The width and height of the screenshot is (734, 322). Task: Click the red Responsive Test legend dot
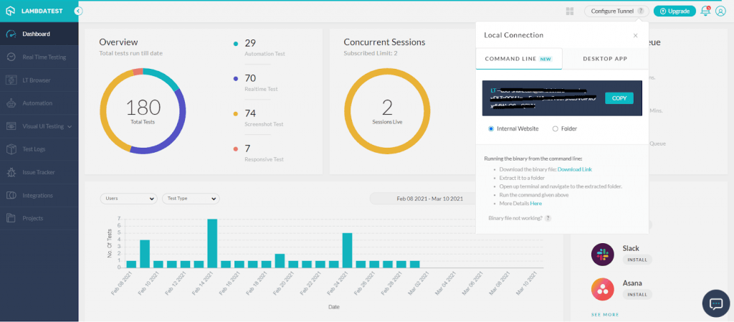click(x=235, y=149)
